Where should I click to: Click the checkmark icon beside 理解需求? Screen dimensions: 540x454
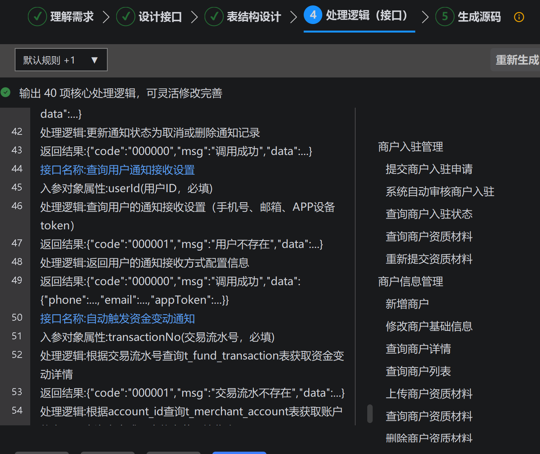coord(38,17)
